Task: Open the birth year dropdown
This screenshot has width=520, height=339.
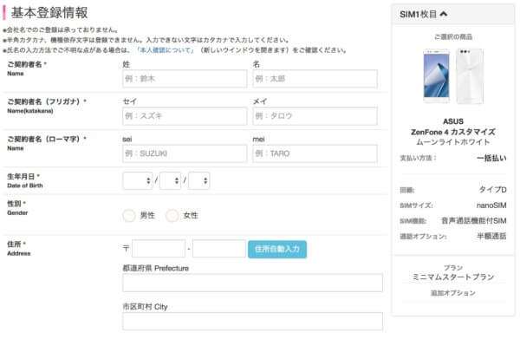Action: pos(138,181)
